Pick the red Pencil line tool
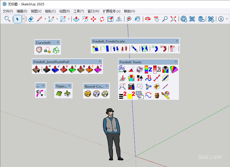 coord(39,19)
